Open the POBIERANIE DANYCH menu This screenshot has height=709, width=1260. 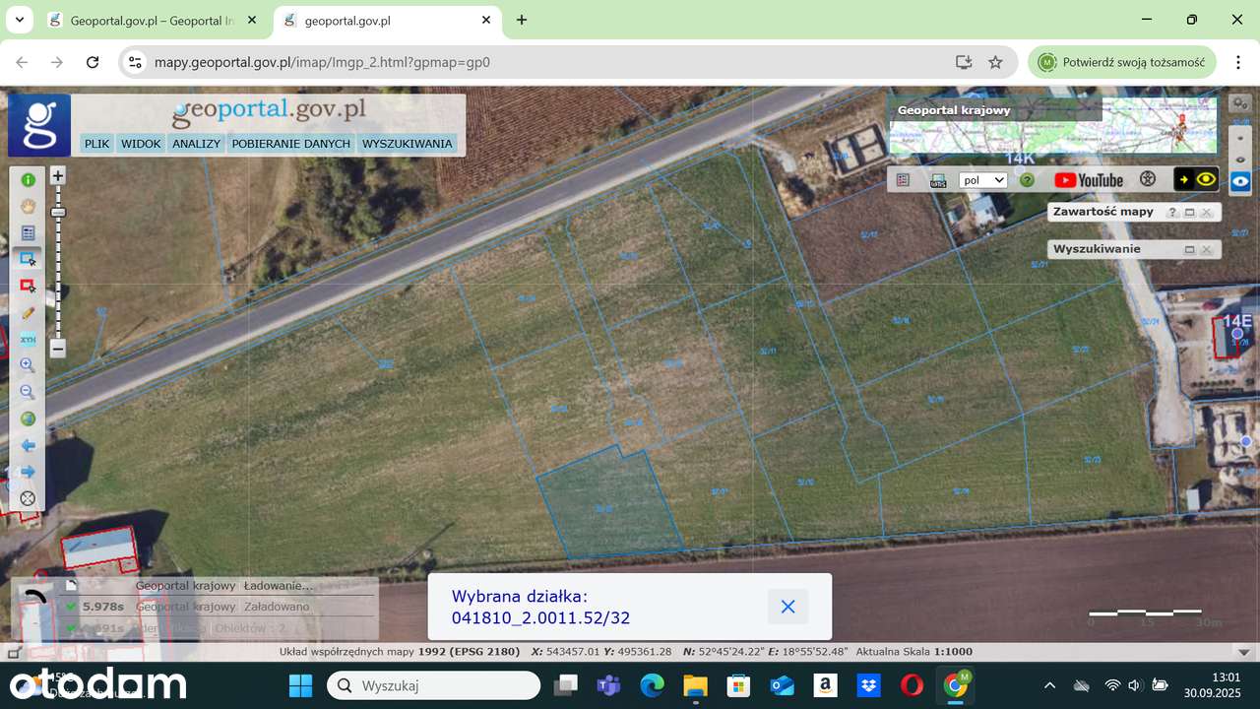coord(290,144)
